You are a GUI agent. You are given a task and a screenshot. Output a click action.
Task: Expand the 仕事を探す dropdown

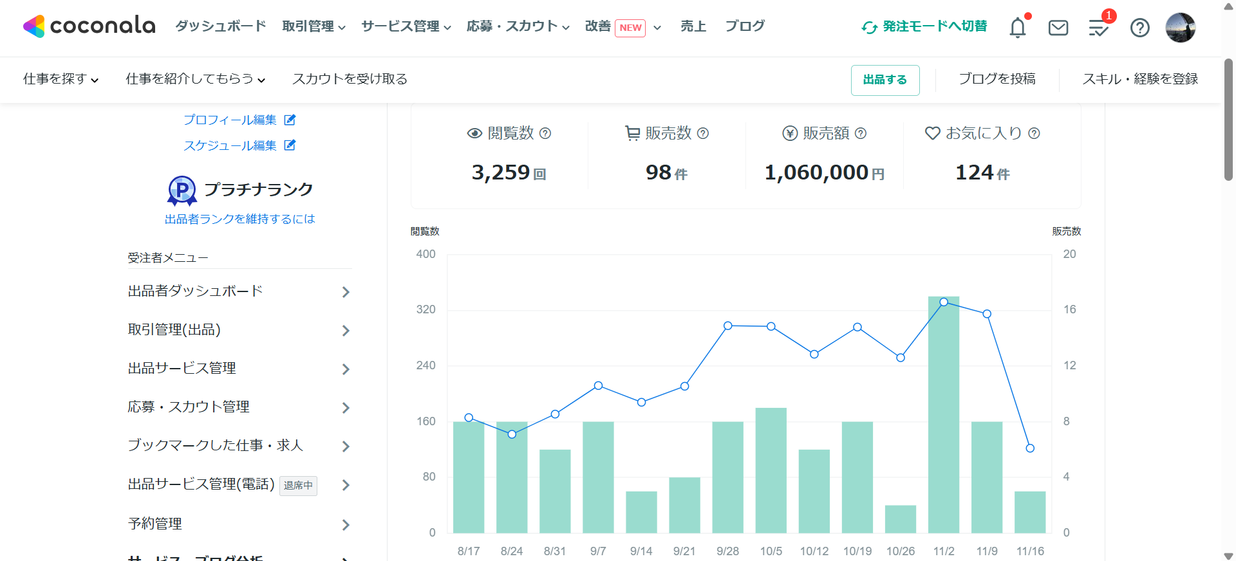(61, 79)
